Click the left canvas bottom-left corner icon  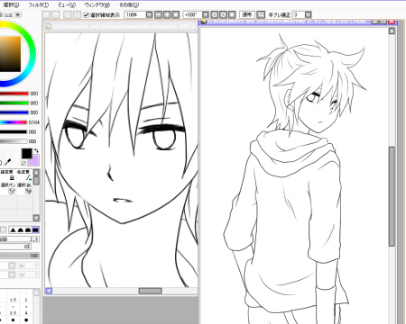point(49,291)
